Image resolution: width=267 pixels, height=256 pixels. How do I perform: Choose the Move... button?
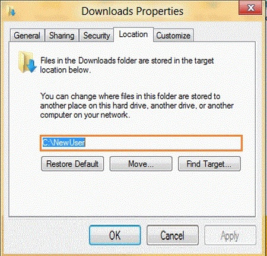(x=141, y=164)
